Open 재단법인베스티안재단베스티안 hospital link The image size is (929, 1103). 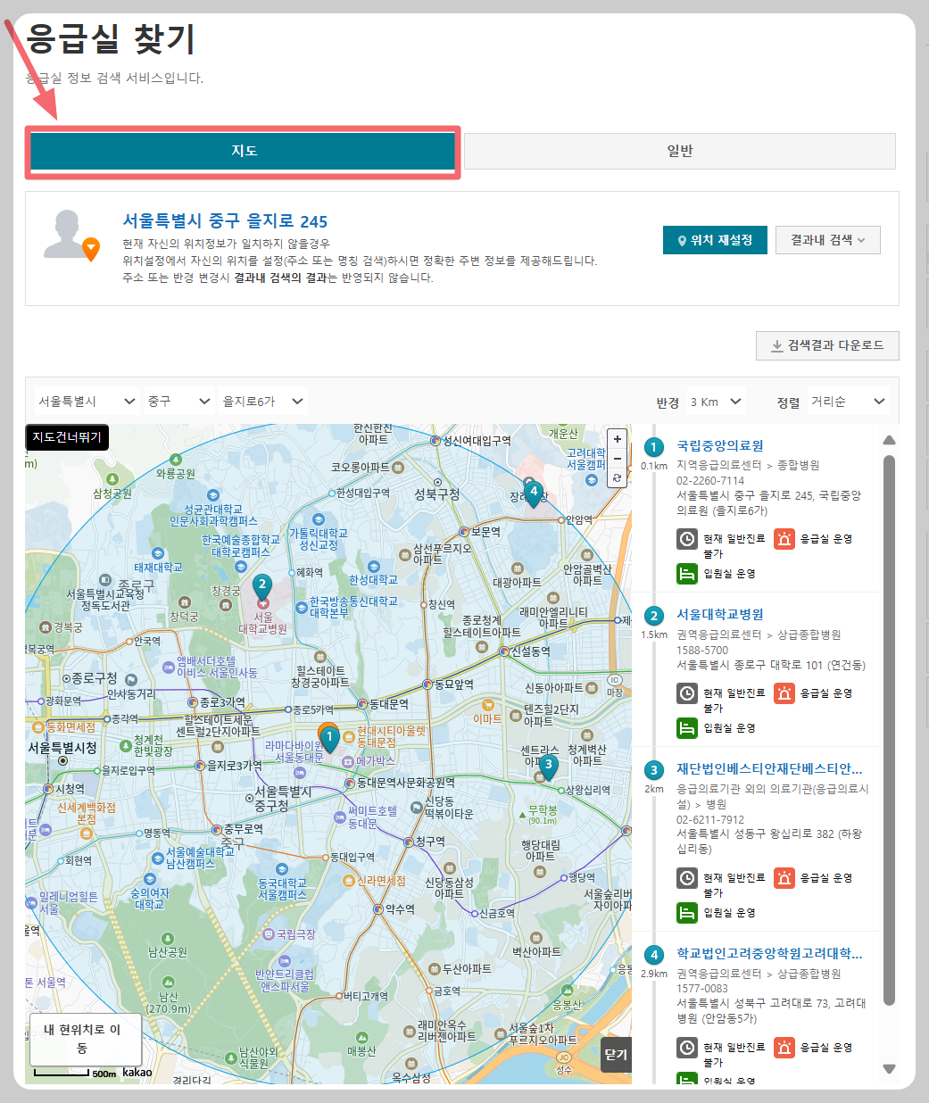click(769, 768)
